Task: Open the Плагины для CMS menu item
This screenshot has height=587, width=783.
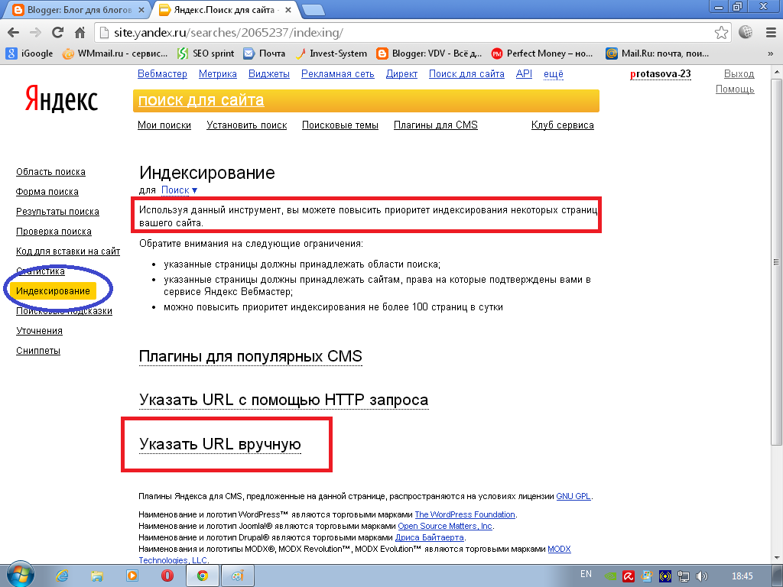Action: pos(435,125)
